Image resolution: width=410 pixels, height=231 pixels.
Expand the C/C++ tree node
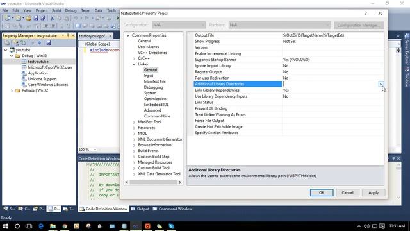pyautogui.click(x=134, y=58)
